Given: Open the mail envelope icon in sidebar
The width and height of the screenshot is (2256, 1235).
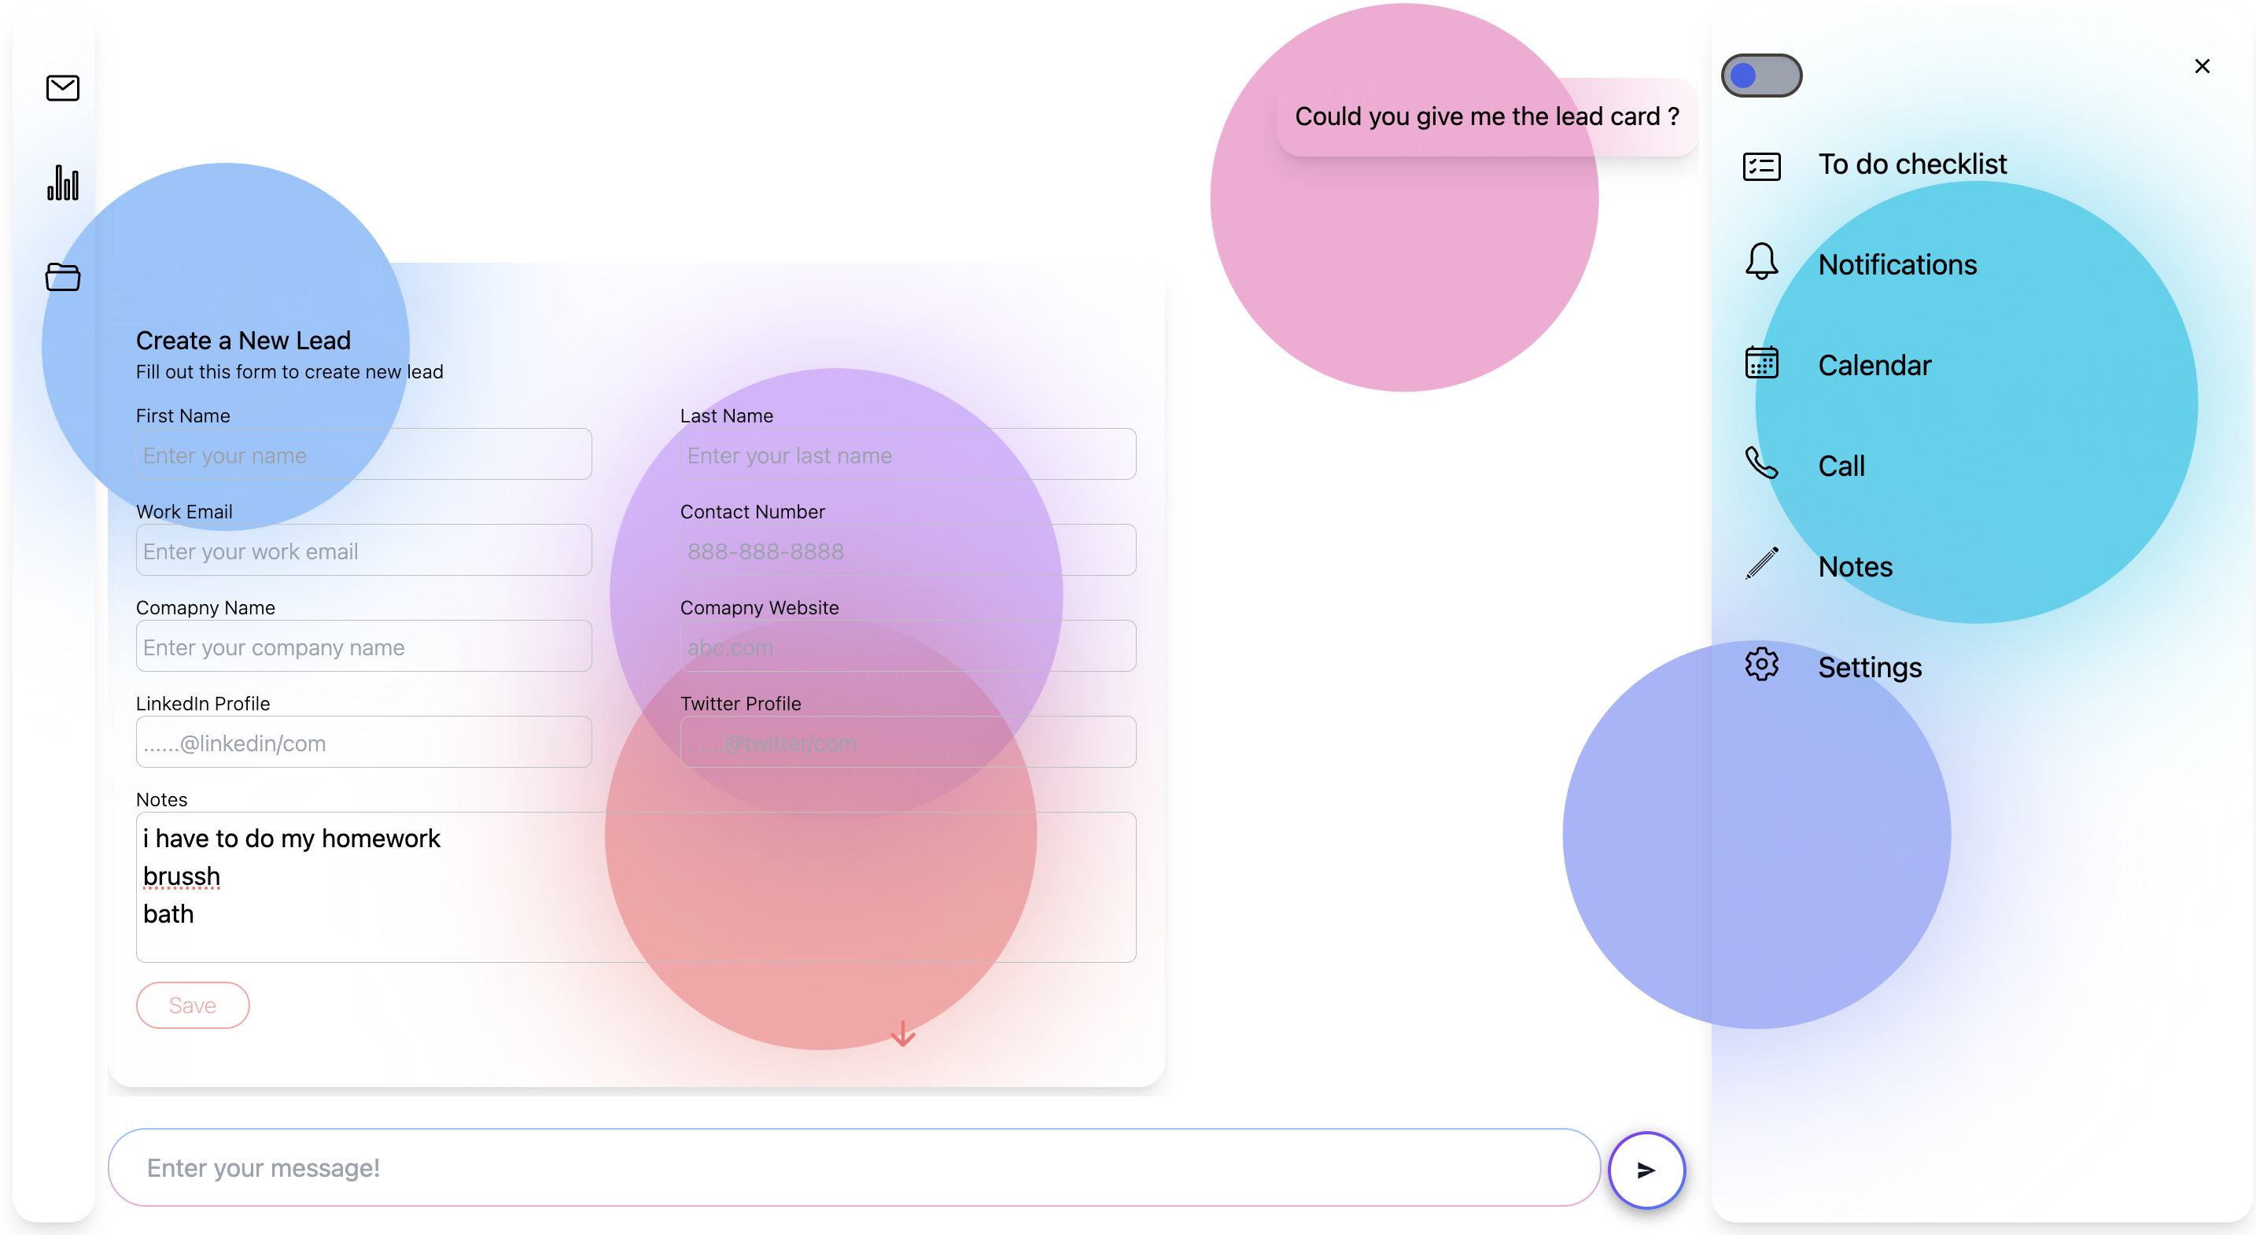Looking at the screenshot, I should (x=62, y=87).
